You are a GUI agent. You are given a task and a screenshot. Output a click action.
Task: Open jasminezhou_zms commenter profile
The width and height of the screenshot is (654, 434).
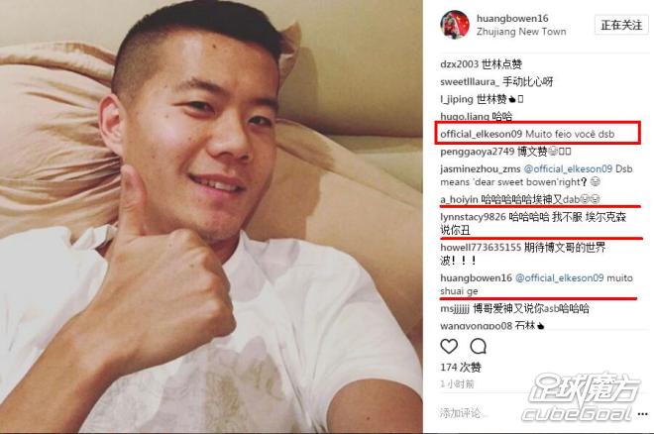[480, 168]
